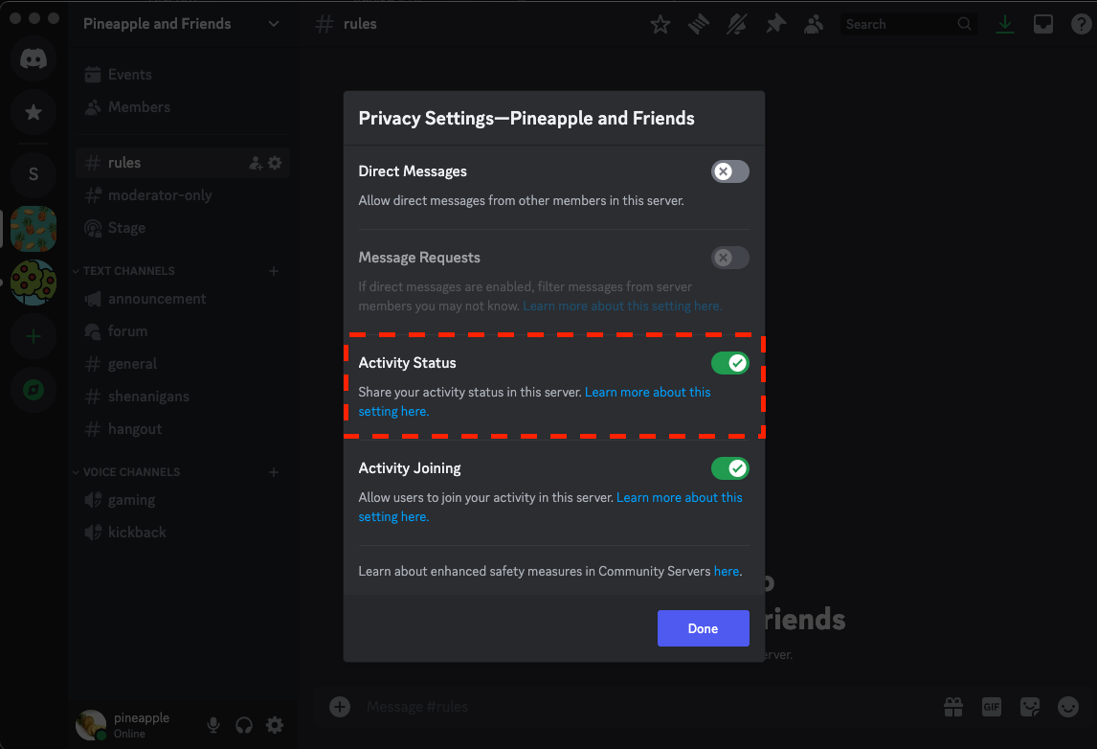
Task: Show the member list icon in header
Action: [x=814, y=25]
